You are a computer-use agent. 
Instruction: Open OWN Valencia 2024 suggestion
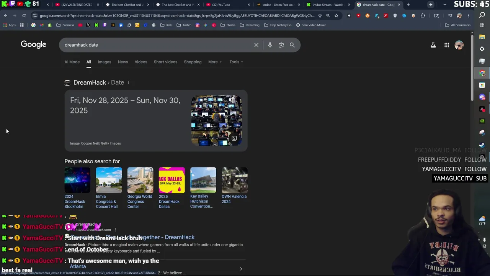(x=234, y=186)
